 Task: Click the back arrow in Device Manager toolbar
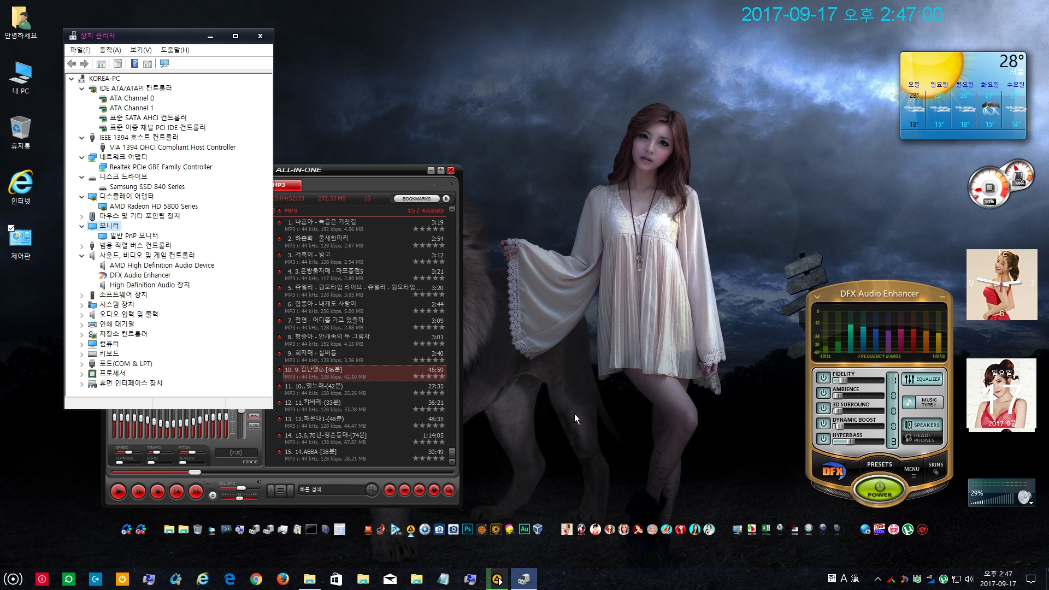point(72,64)
